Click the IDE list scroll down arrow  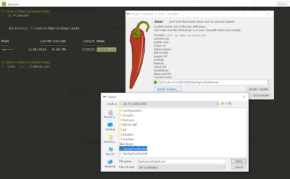268,84
